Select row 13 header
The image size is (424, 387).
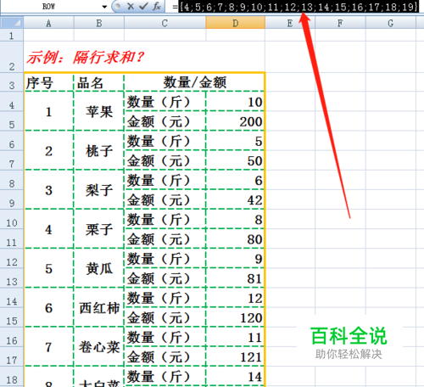[x=12, y=278]
